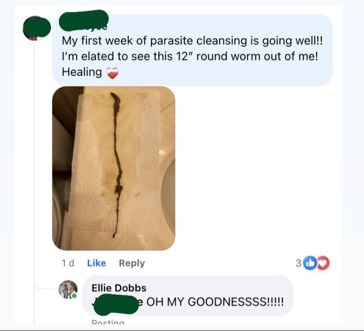Screen dimensions: 364x331
Task: Click the original commenter's redacted avatar
Action: (x=36, y=28)
